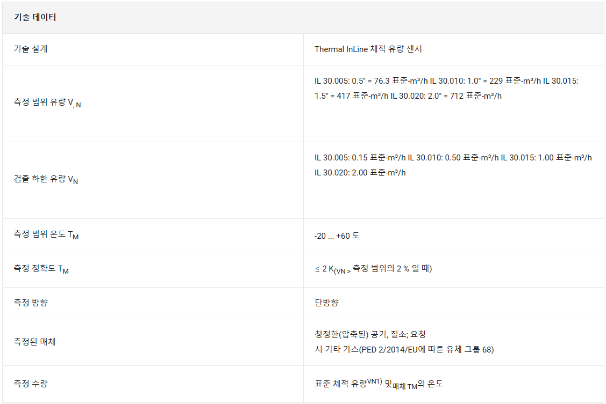
Task: Select the 기술 설계 row label
Action: click(31, 49)
